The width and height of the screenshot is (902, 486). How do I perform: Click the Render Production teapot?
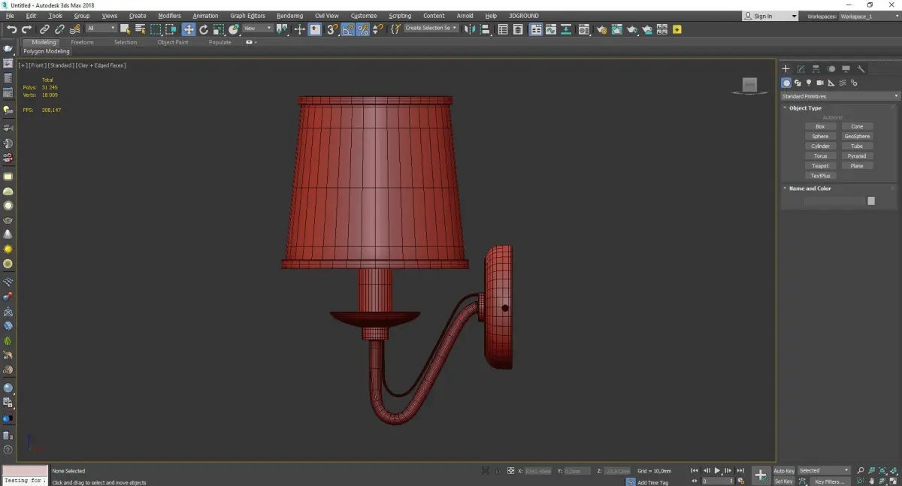(632, 29)
